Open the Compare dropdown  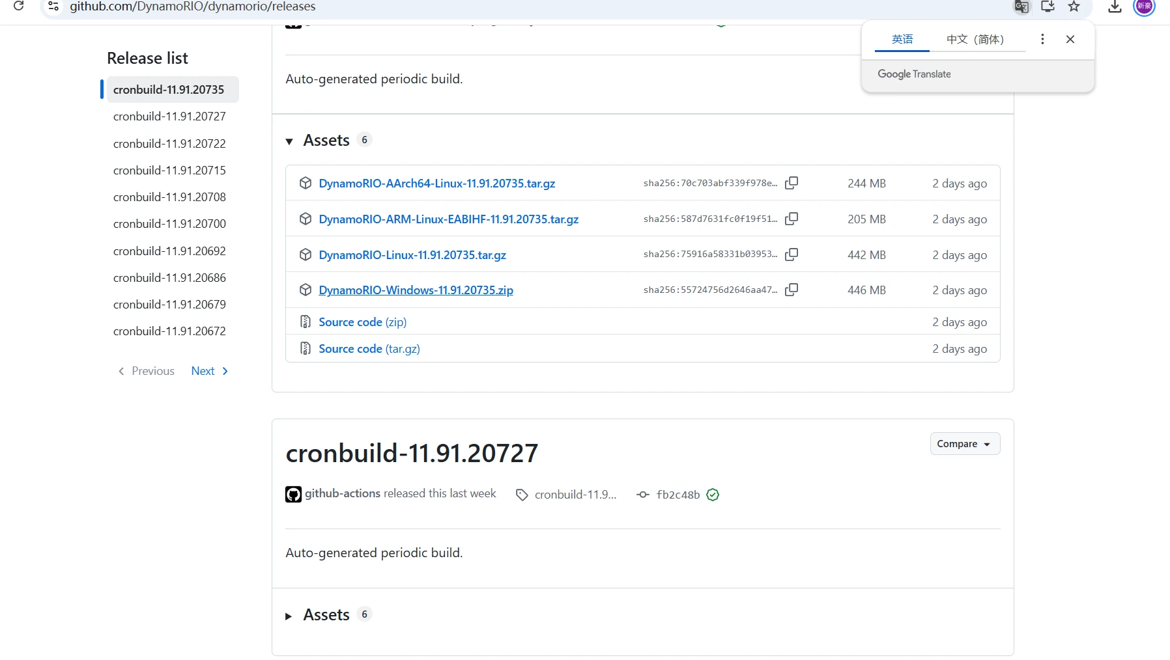965,444
